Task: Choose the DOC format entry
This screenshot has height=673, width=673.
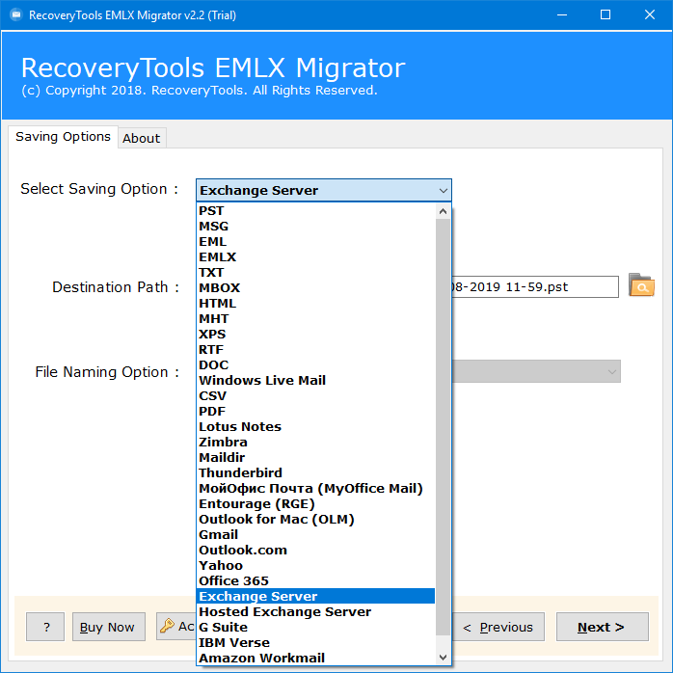Action: [315, 365]
